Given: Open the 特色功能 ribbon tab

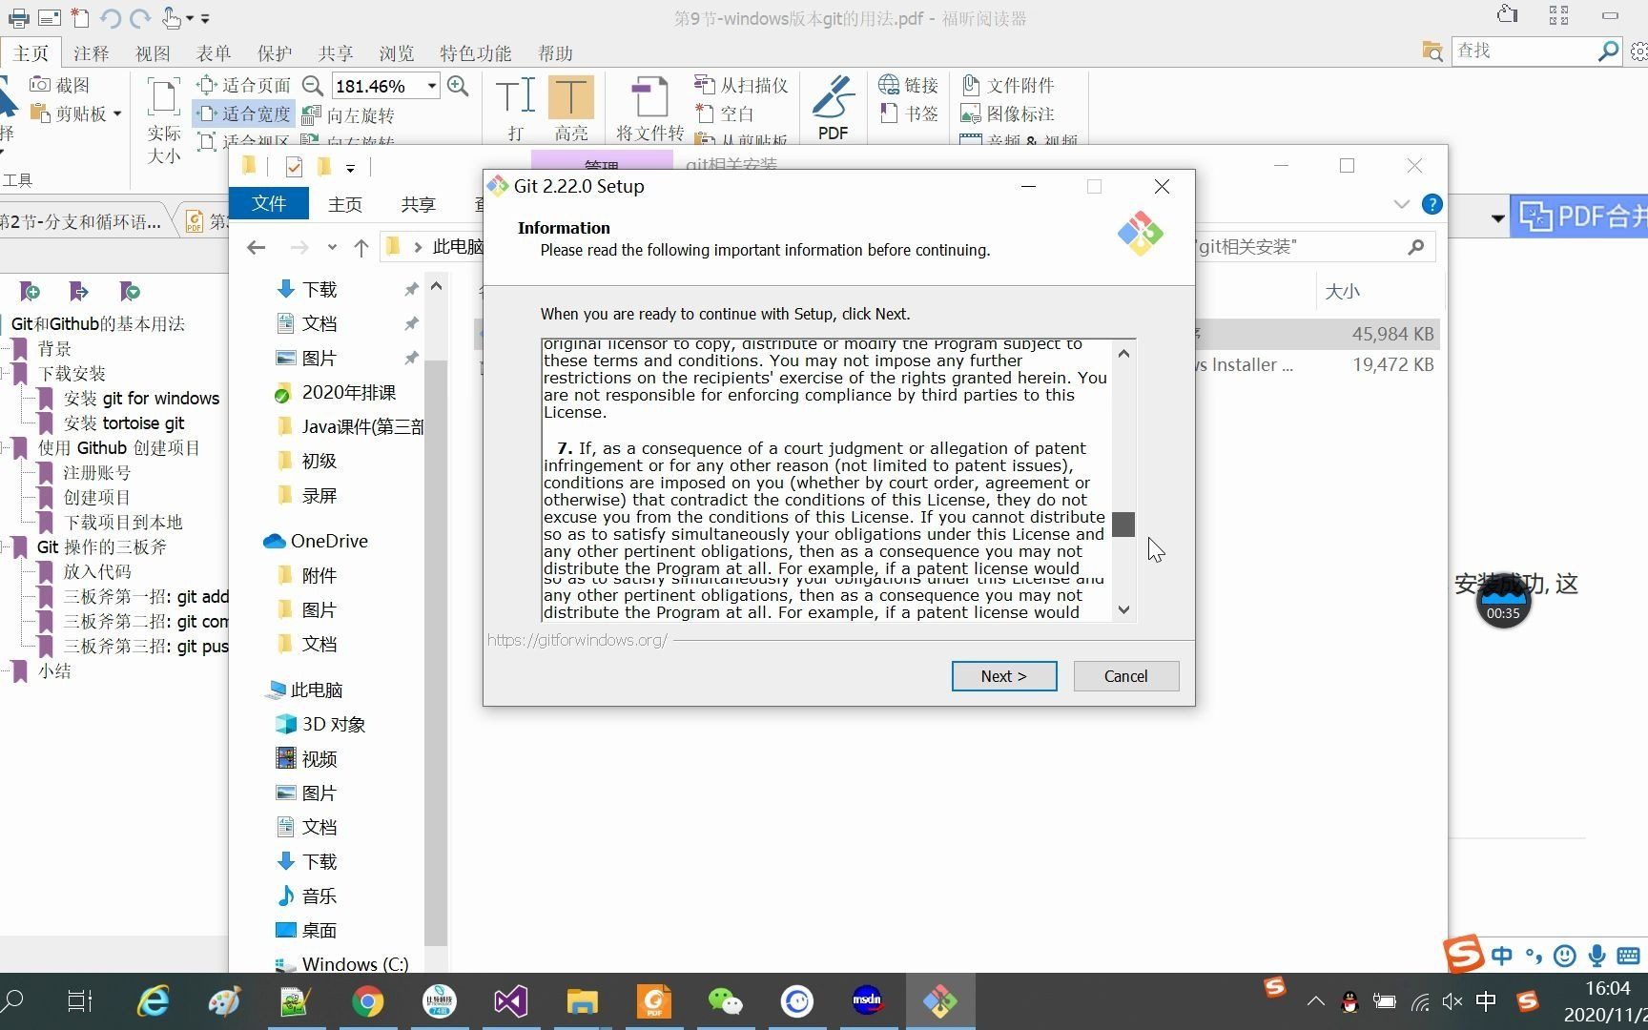Looking at the screenshot, I should pos(475,53).
